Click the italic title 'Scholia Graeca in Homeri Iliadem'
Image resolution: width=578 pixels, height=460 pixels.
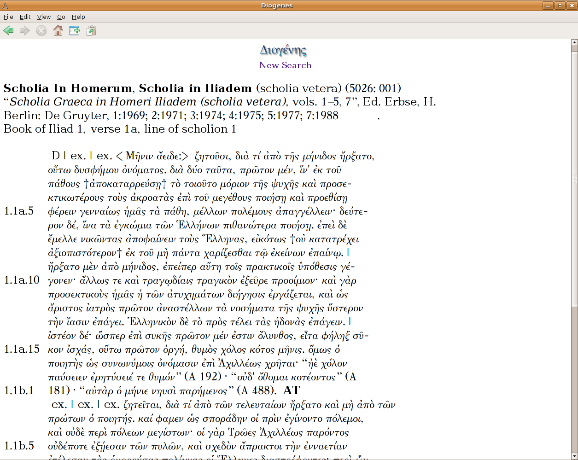103,102
